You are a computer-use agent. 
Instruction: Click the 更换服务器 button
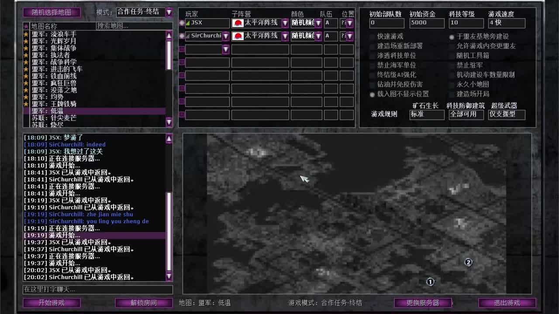pyautogui.click(x=423, y=303)
